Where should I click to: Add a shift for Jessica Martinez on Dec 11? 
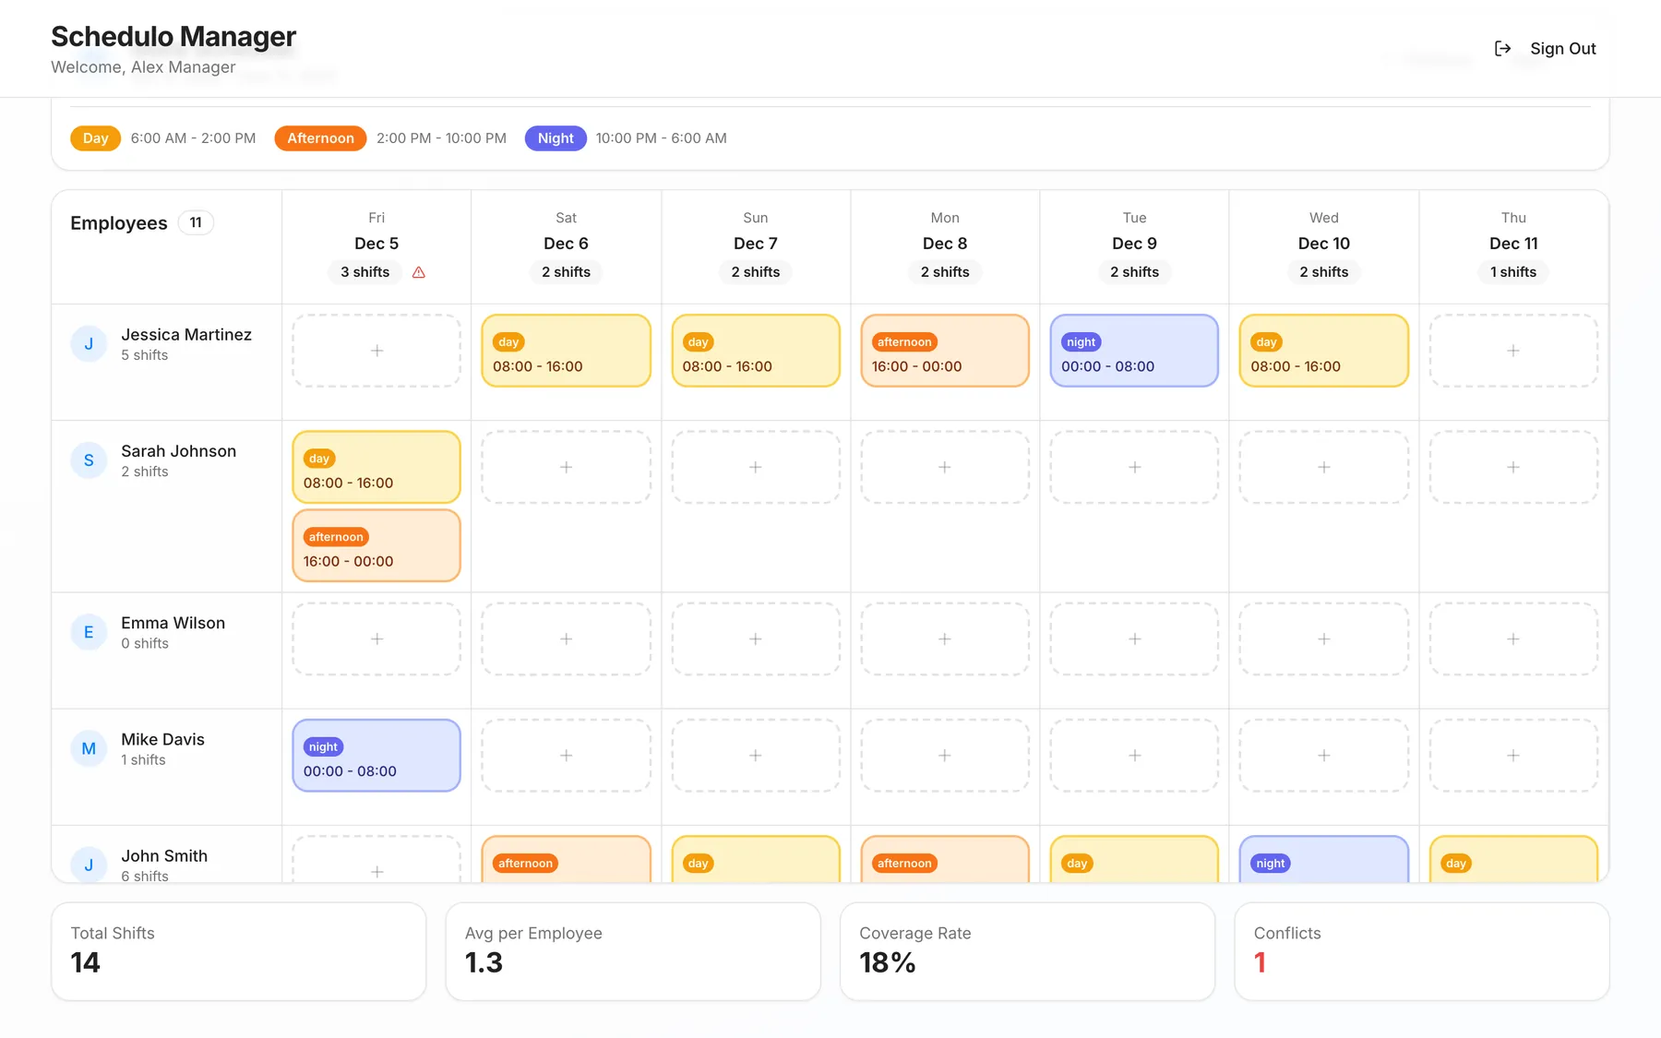pyautogui.click(x=1513, y=351)
